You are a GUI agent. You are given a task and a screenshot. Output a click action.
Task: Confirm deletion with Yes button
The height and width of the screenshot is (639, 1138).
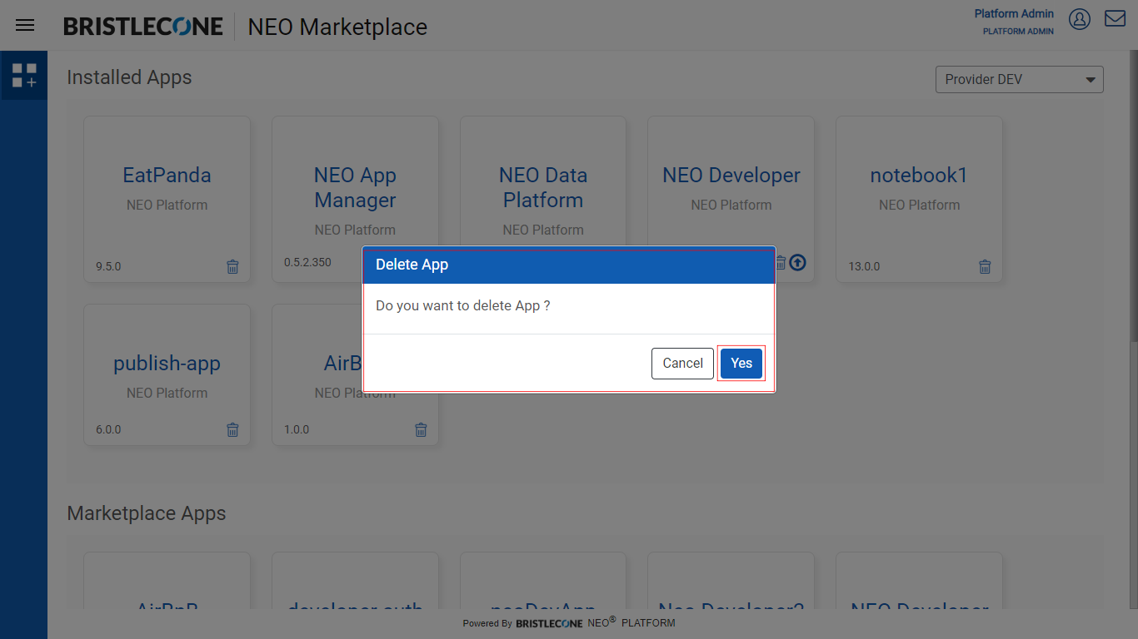tap(741, 364)
